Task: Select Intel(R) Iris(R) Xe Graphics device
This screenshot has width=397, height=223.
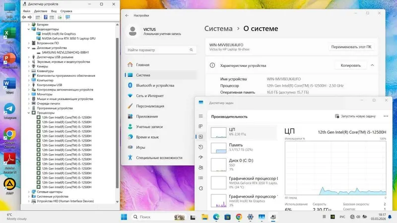Action: coord(59,34)
